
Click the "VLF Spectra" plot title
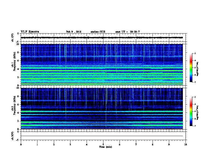coord(30,32)
